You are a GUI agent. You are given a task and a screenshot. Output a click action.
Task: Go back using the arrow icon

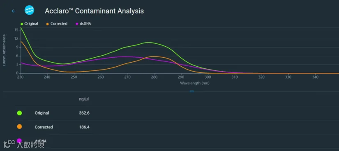(x=14, y=11)
